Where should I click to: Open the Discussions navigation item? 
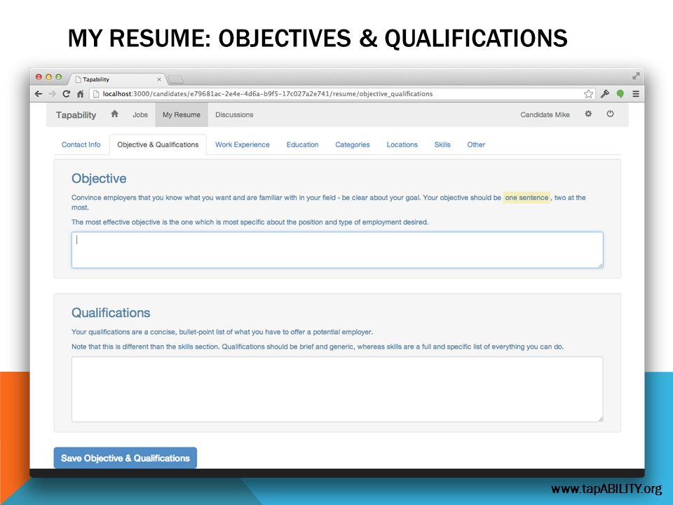click(234, 114)
